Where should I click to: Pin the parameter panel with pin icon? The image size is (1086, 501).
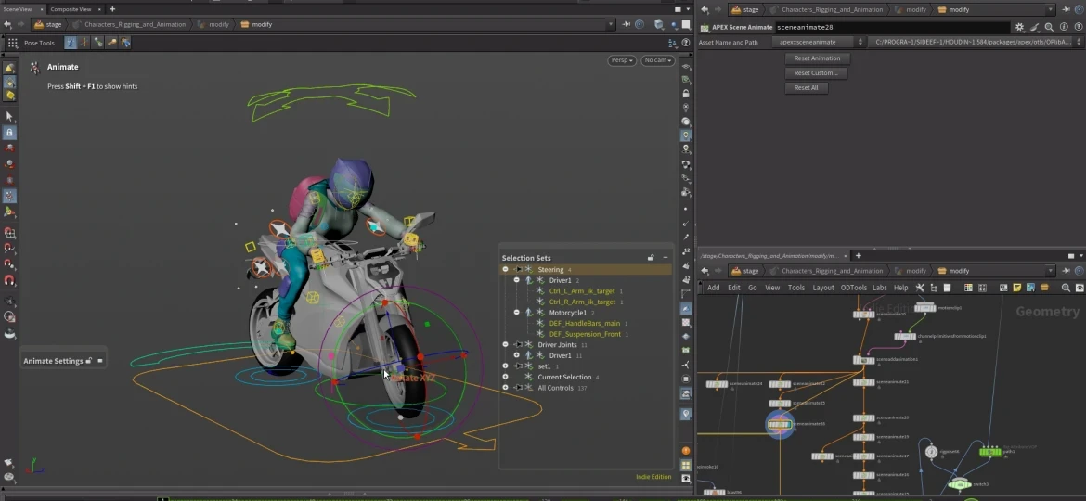(1067, 9)
